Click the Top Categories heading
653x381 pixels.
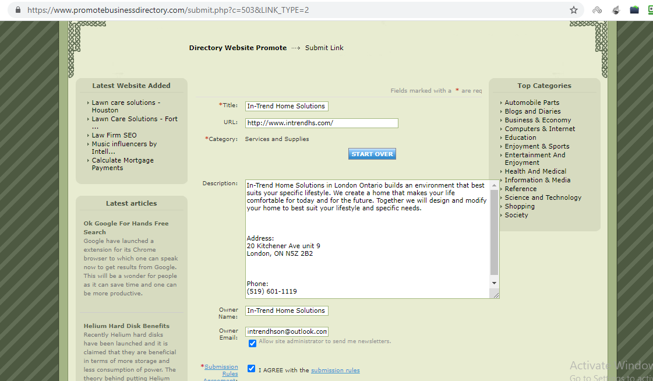(x=544, y=86)
